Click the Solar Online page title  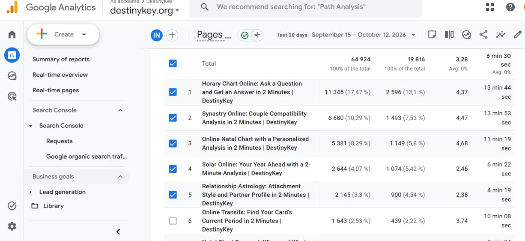256,169
